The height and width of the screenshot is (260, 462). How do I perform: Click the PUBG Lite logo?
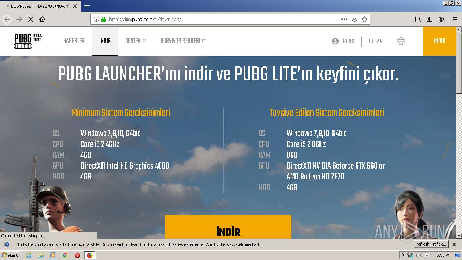(x=28, y=41)
